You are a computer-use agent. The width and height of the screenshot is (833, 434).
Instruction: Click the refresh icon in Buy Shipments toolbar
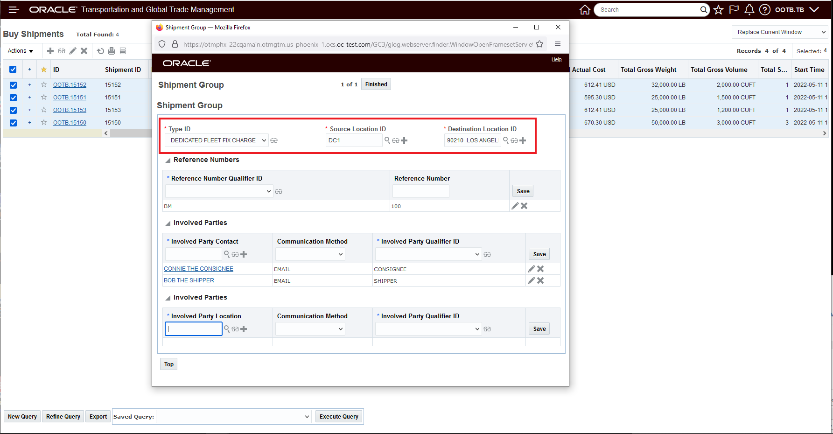coord(100,51)
